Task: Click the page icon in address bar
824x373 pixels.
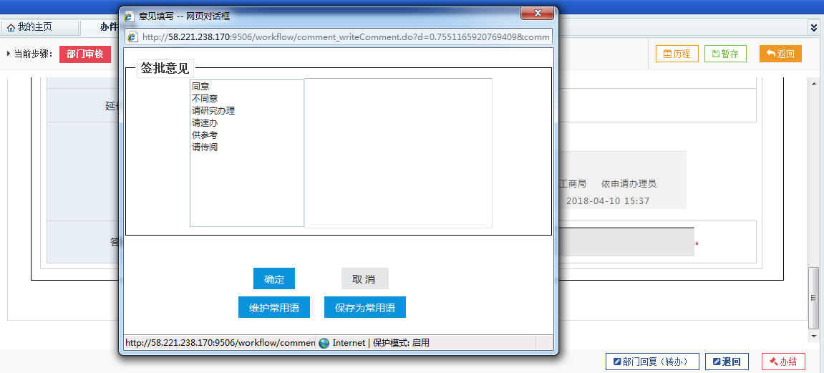Action: [x=133, y=37]
